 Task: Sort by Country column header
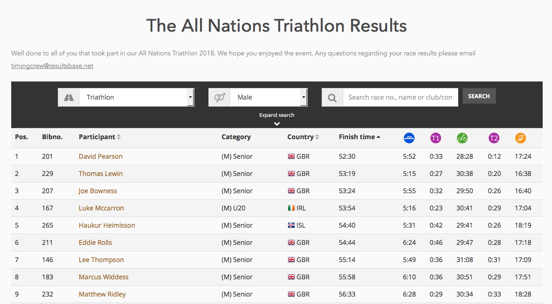[303, 137]
